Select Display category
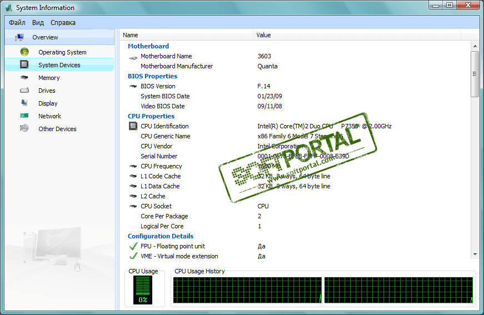The image size is (484, 315). click(59, 103)
